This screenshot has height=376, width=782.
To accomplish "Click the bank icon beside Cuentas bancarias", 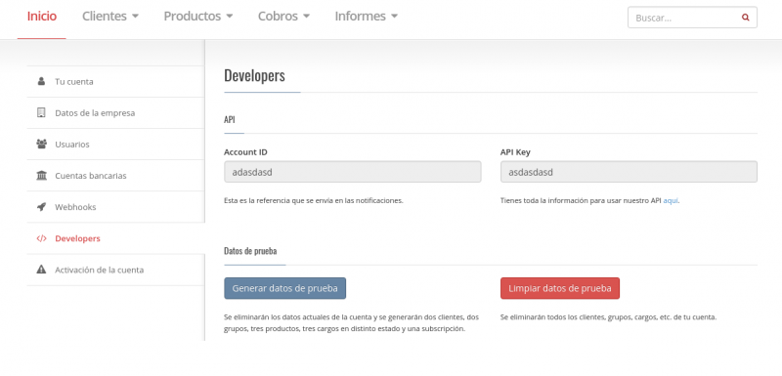I will (41, 175).
